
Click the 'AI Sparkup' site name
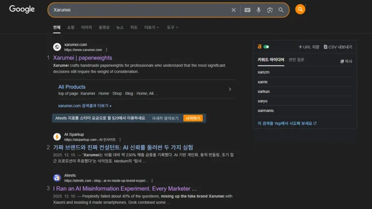[74, 134]
